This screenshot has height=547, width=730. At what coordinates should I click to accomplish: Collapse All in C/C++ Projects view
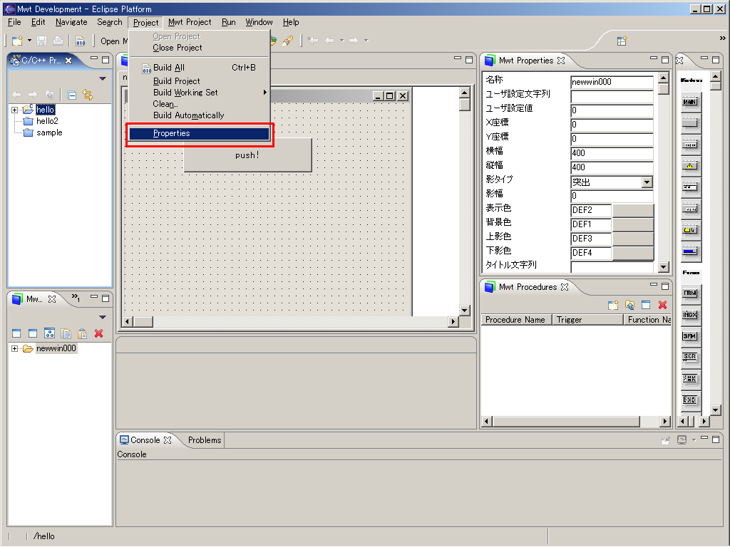pyautogui.click(x=72, y=95)
